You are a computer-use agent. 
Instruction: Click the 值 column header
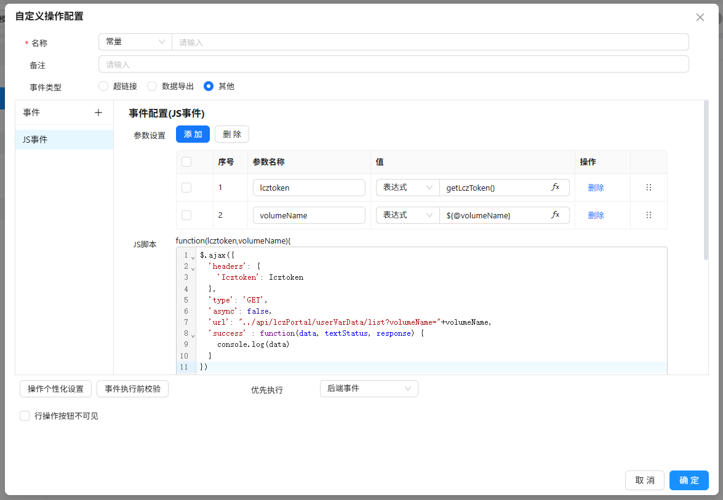(x=380, y=162)
